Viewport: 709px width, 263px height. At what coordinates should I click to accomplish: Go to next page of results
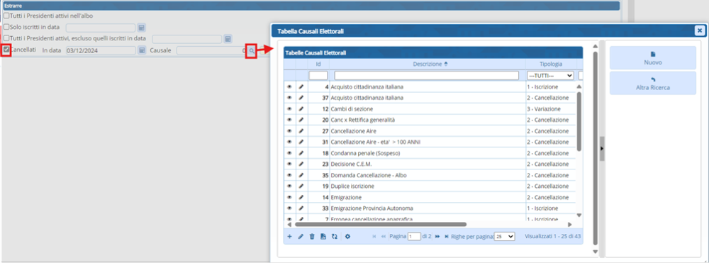coord(437,236)
